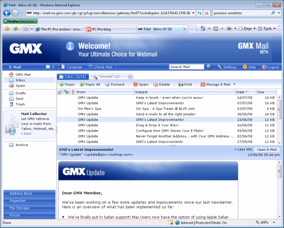
Task: Open the Quick Tabs grid icon
Action: tap(26, 29)
